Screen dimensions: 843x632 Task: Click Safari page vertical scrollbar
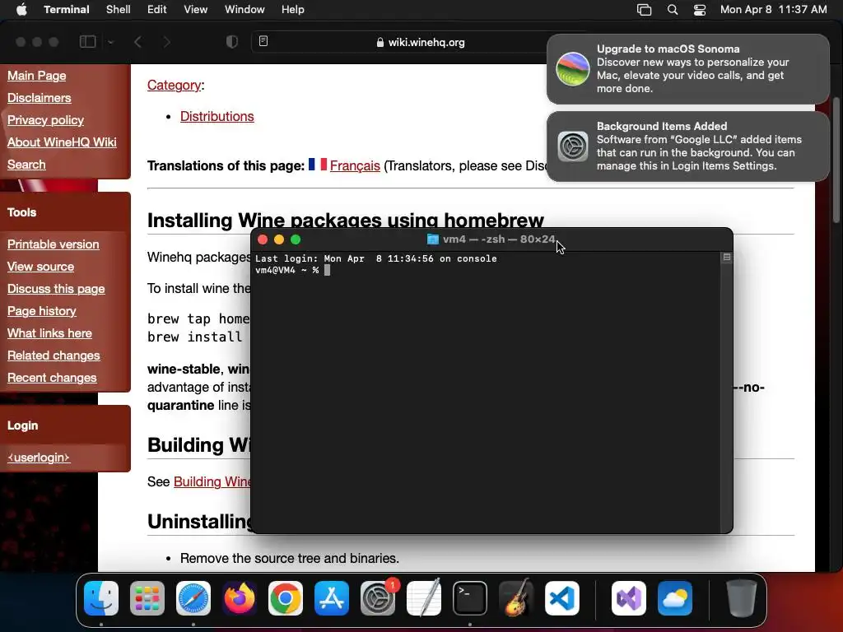(x=836, y=160)
